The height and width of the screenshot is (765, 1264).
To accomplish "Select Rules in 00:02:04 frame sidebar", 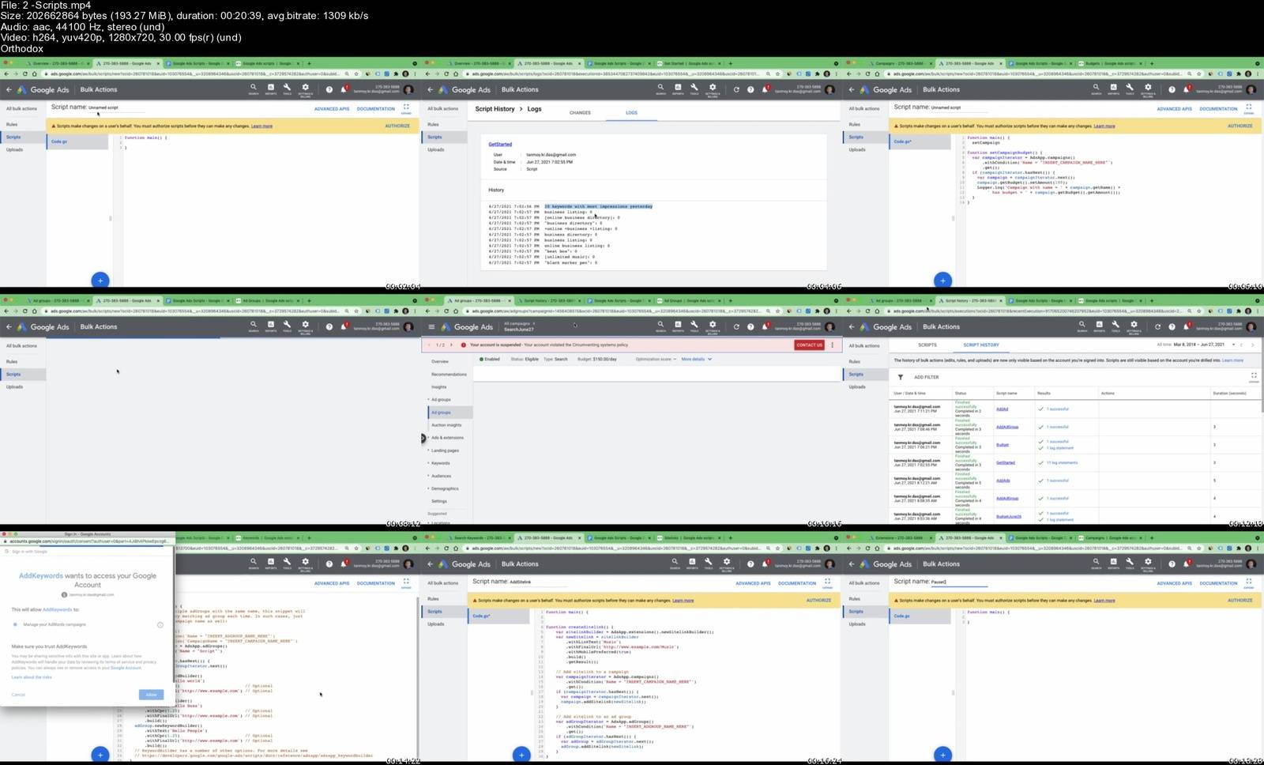I will click(x=12, y=124).
